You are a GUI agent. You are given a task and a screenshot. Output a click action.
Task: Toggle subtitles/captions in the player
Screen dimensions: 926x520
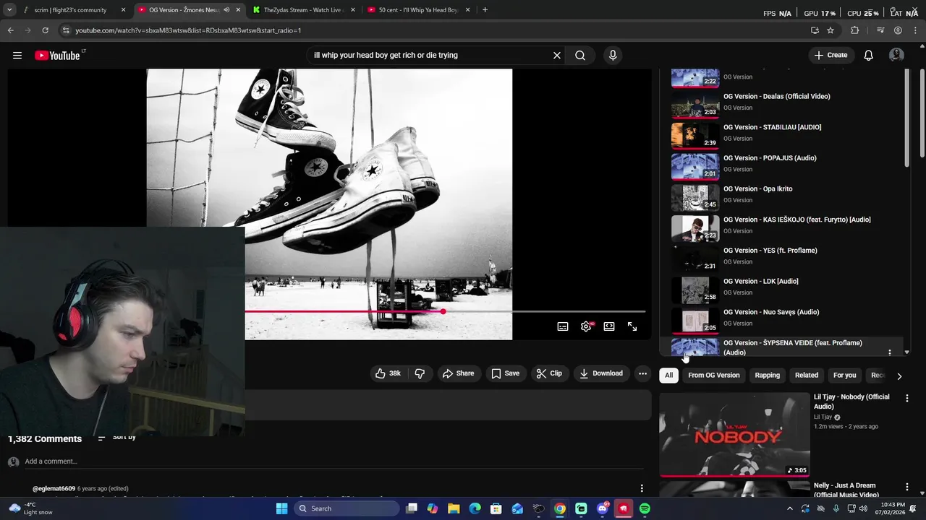[x=563, y=326]
